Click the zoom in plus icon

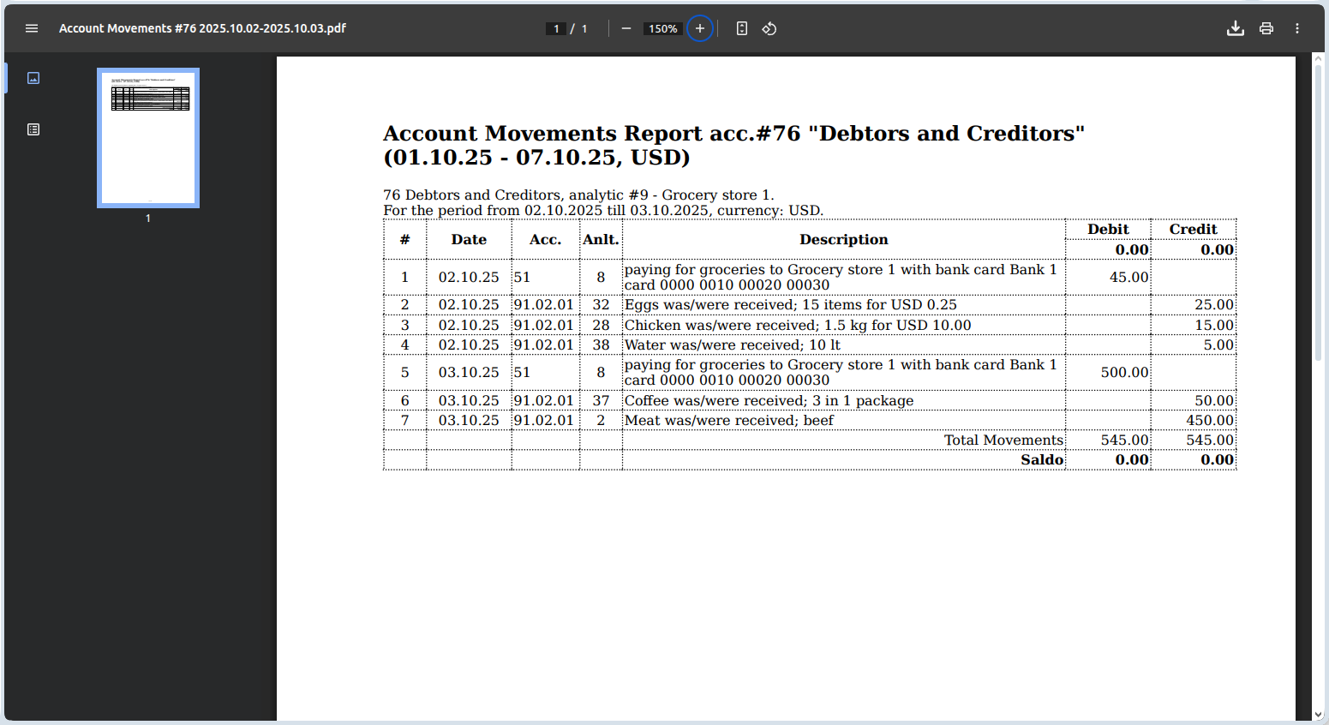(x=700, y=28)
